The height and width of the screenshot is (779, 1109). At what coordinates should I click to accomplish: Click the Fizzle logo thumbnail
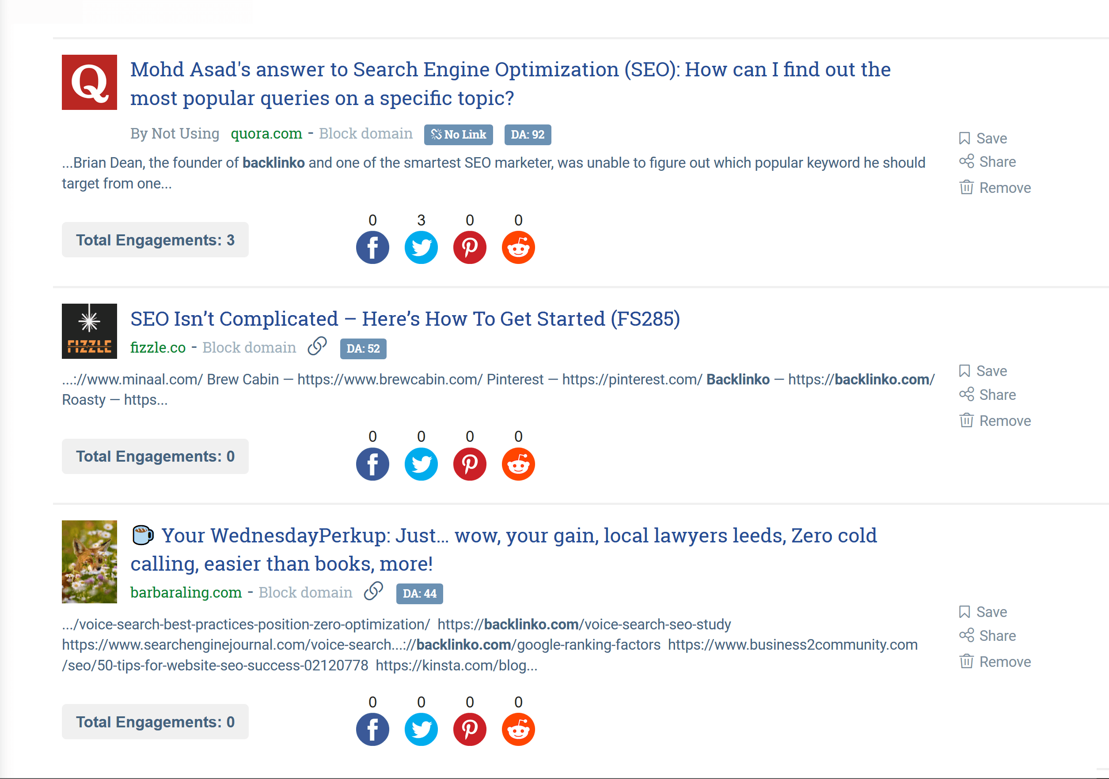(89, 331)
